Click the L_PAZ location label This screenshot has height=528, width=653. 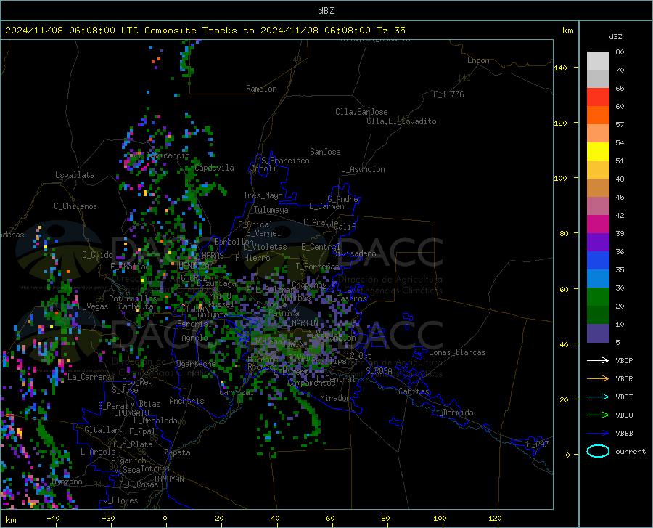[538, 444]
